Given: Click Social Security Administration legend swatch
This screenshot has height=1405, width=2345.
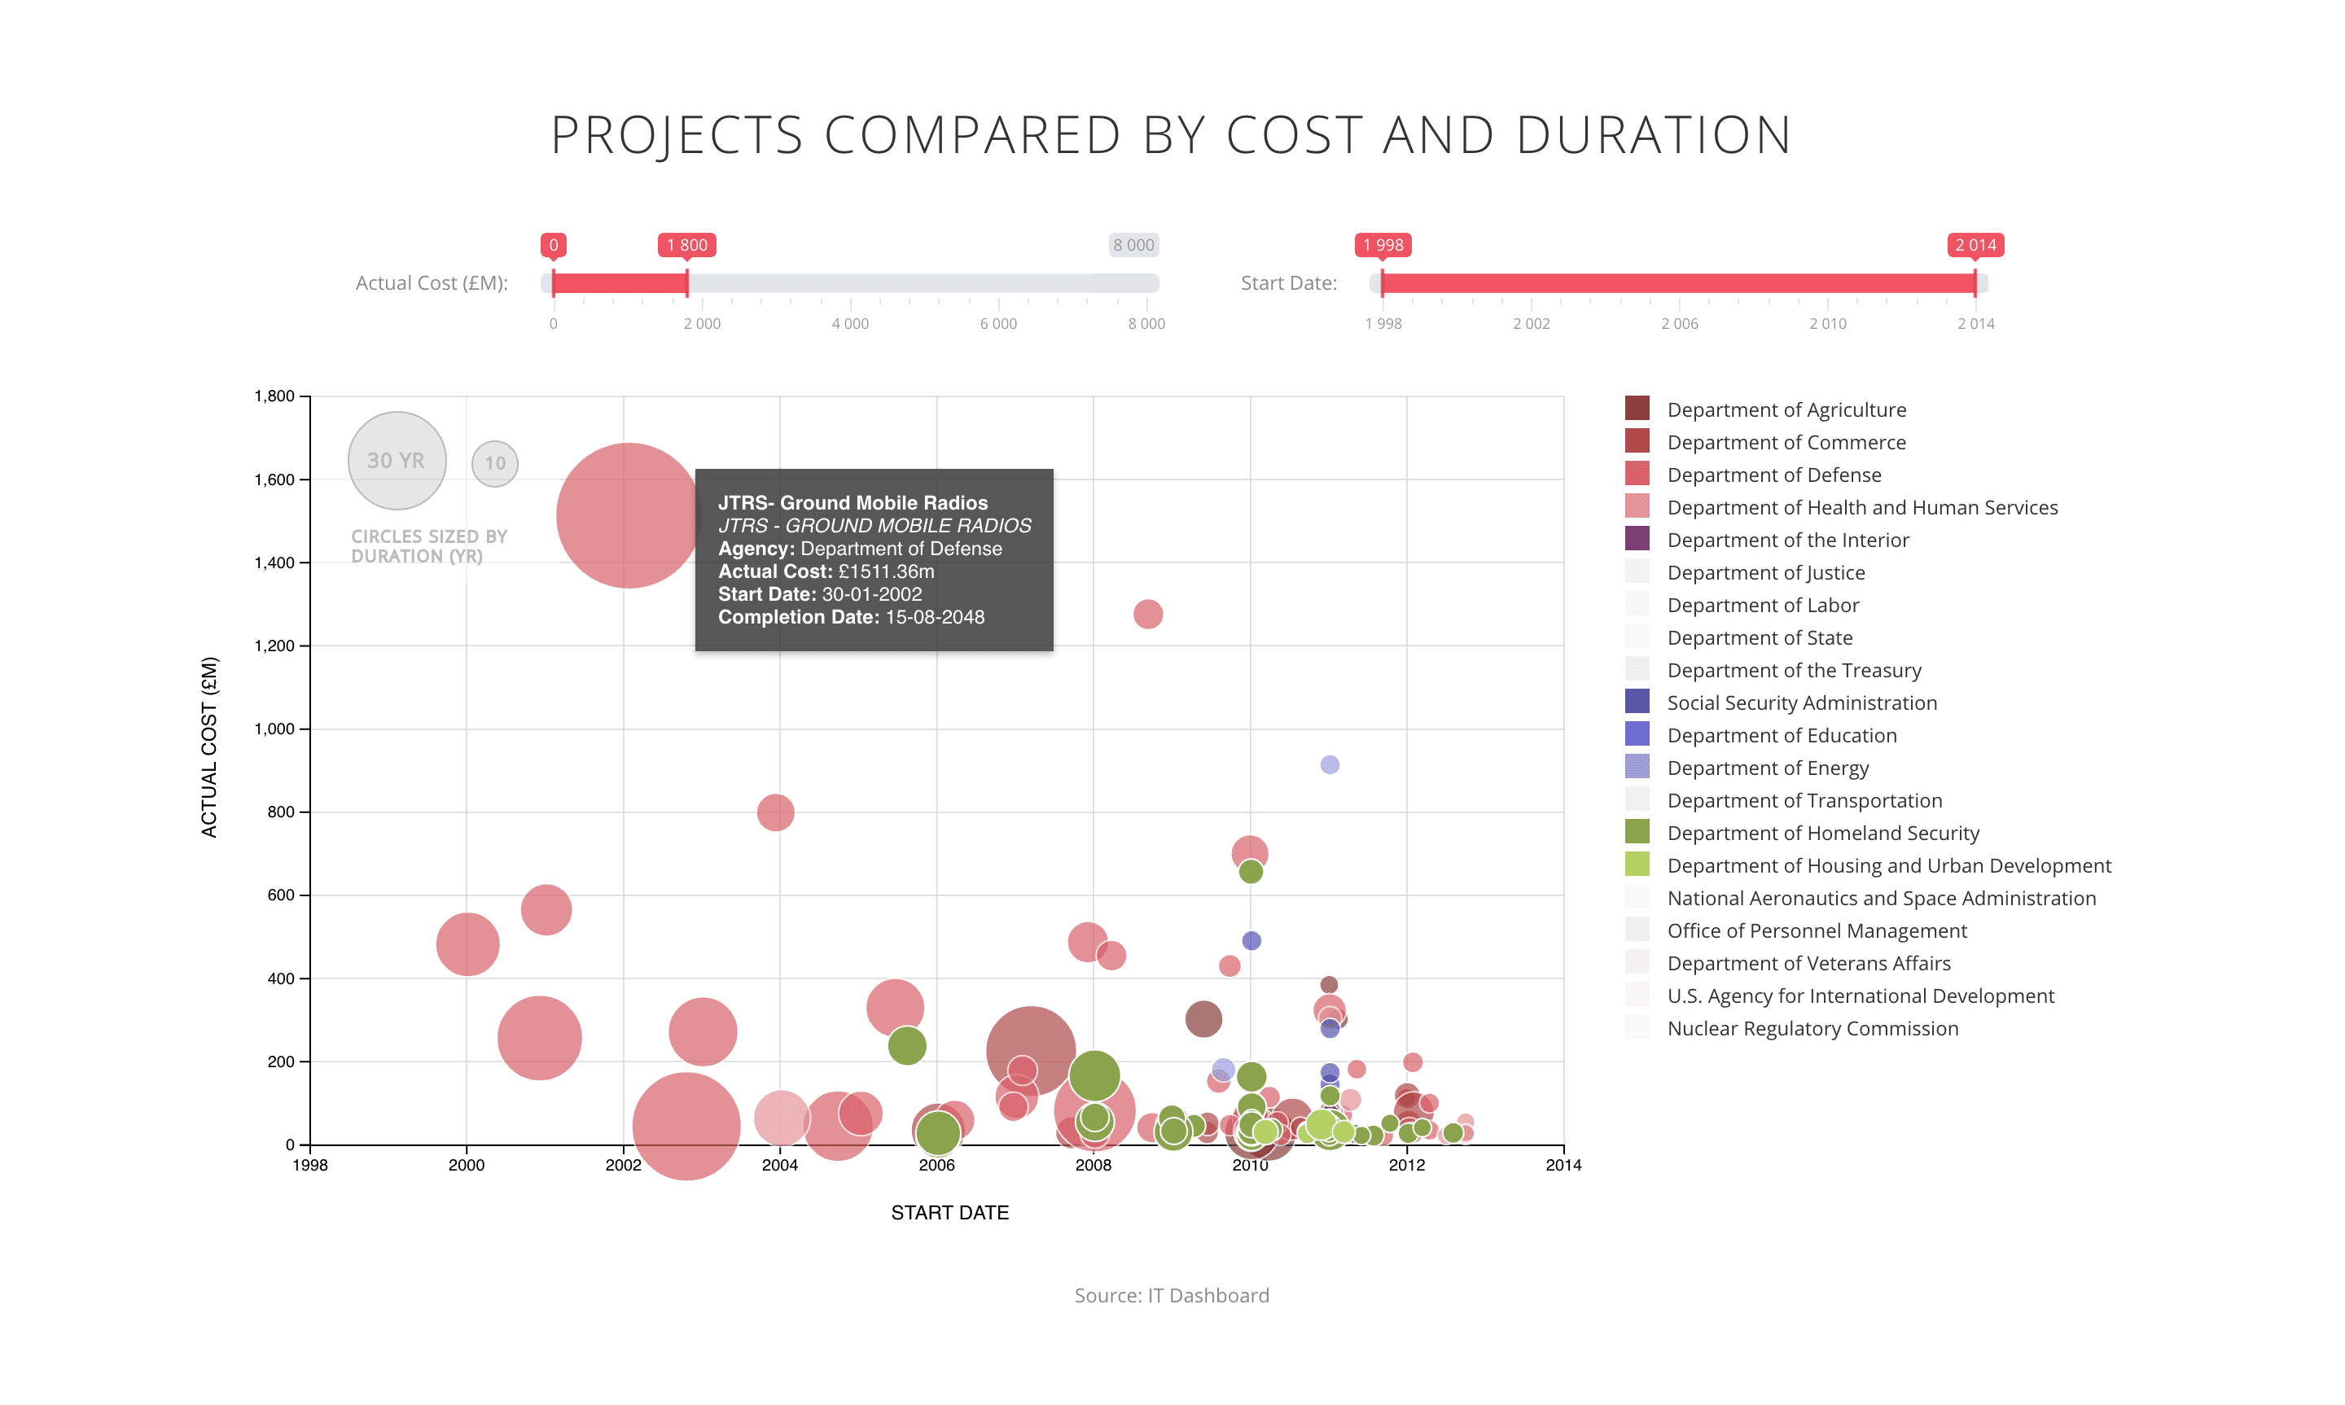Looking at the screenshot, I should (1636, 702).
